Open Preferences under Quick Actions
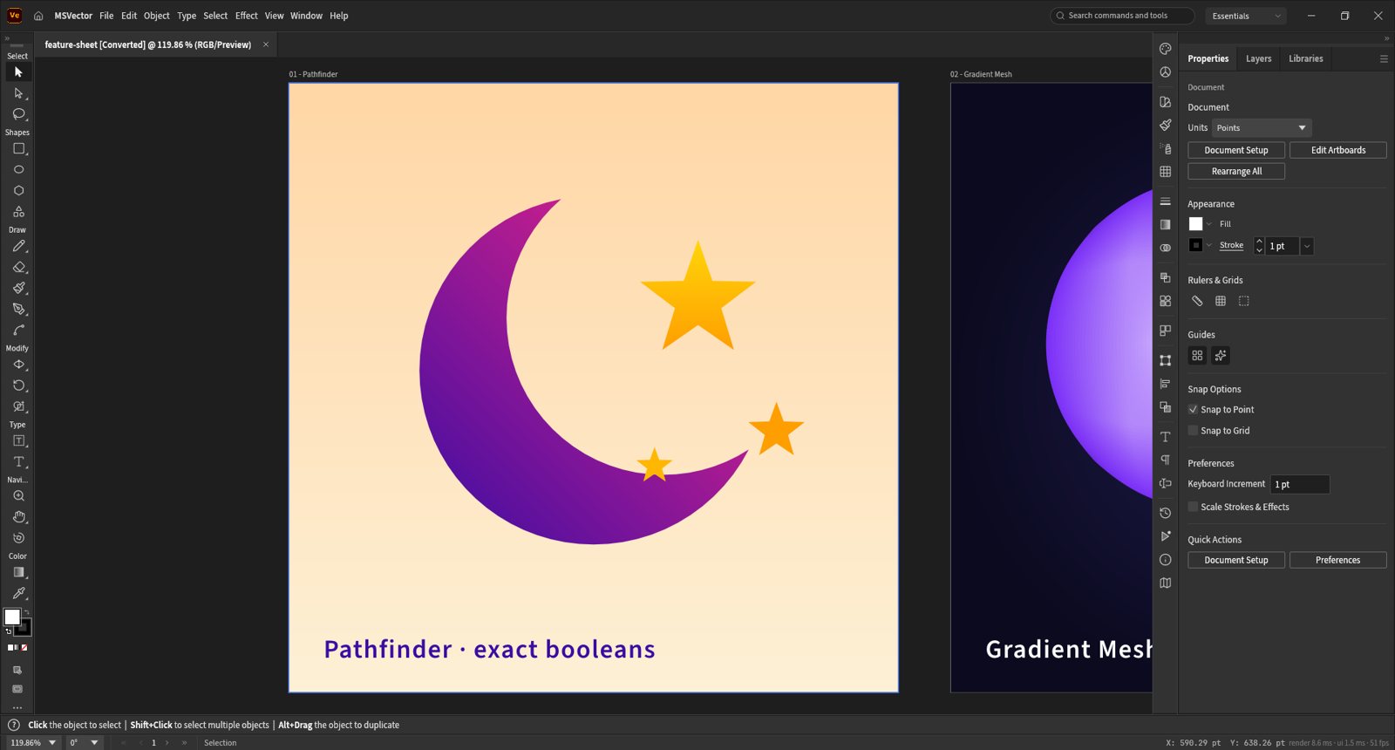The height and width of the screenshot is (750, 1395). [1338, 560]
